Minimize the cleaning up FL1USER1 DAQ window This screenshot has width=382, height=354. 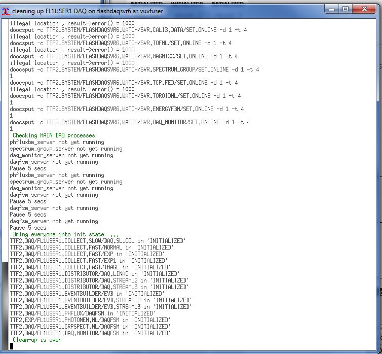point(331,9)
